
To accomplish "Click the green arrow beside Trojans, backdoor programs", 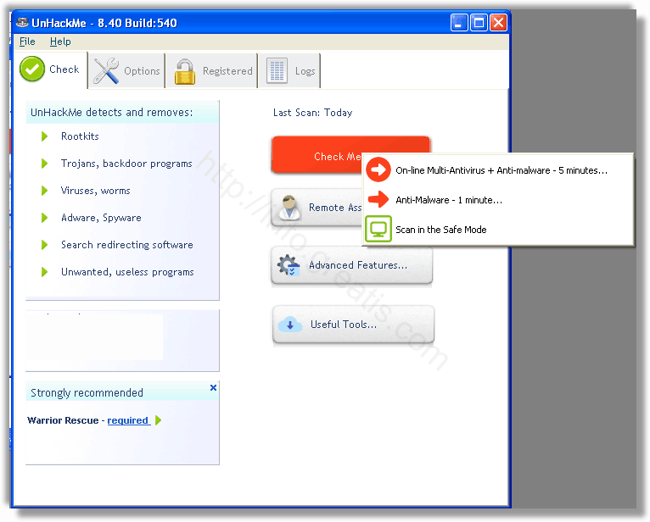I will coord(45,164).
